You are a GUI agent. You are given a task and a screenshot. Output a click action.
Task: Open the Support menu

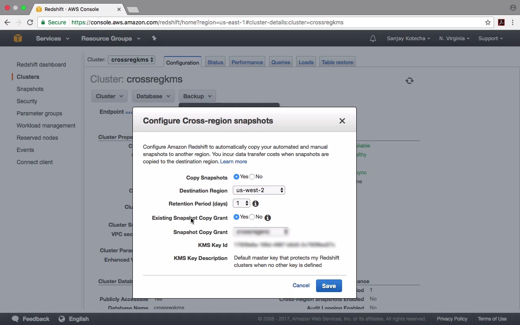coord(490,39)
